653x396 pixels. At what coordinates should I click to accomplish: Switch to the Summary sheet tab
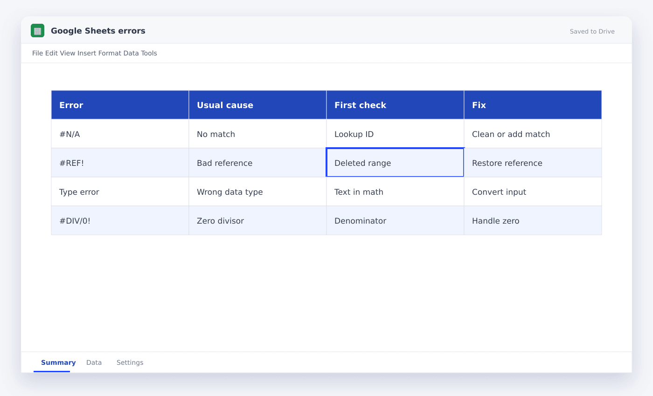(58, 362)
